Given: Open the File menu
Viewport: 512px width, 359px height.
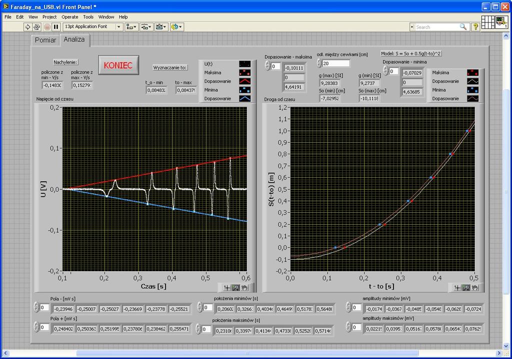Looking at the screenshot, I should tap(8, 17).
